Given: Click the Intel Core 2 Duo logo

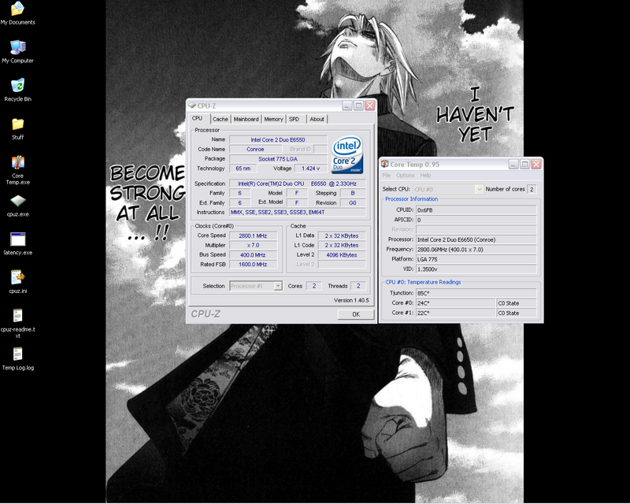Looking at the screenshot, I should 347,154.
